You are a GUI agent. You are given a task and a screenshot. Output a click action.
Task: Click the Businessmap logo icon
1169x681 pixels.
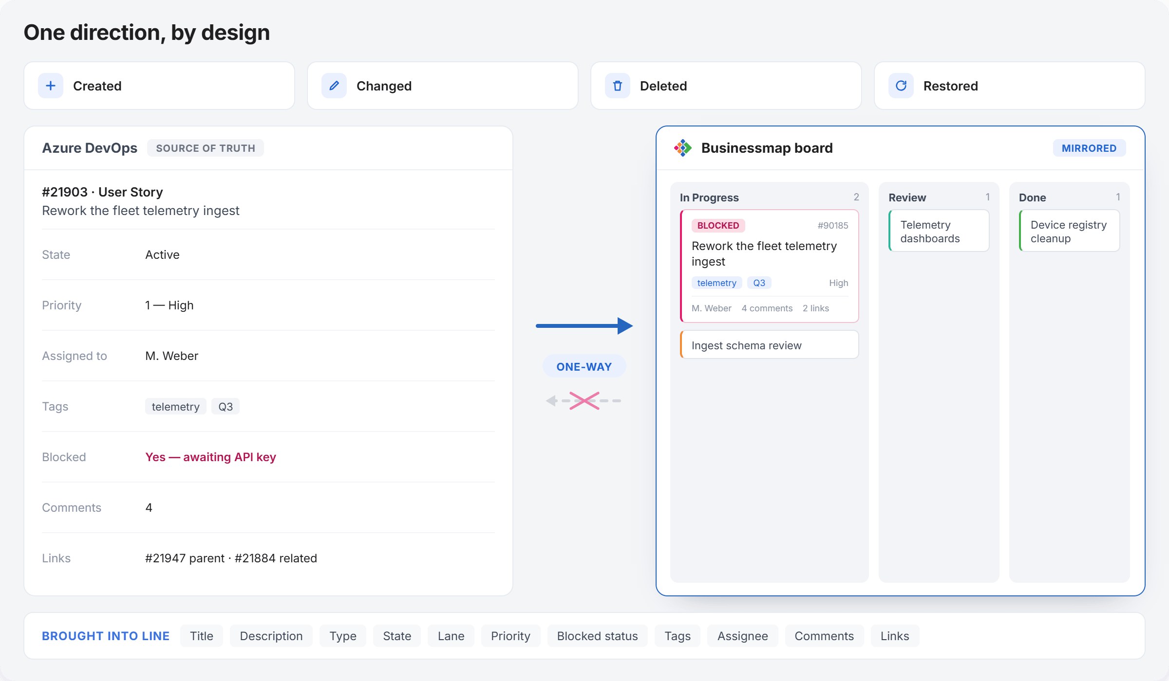tap(683, 148)
